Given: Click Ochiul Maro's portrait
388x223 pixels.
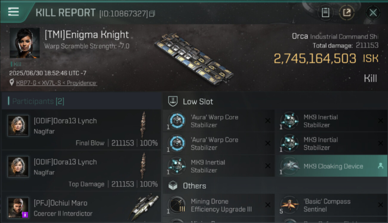Looking at the screenshot, I should point(19,207).
